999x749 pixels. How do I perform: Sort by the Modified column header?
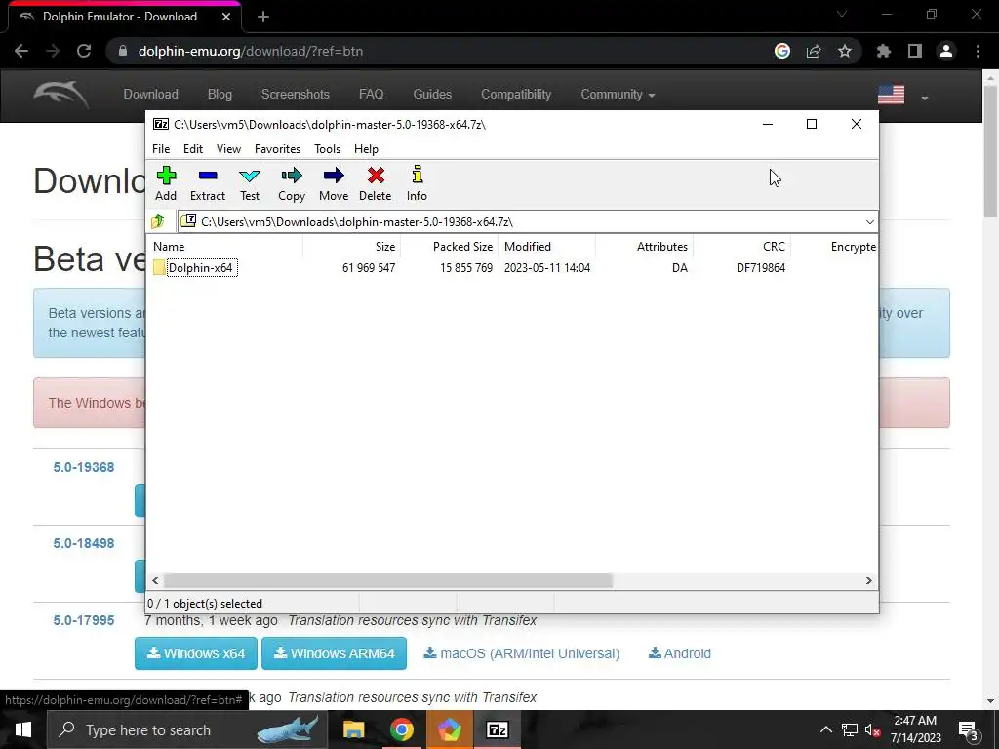(x=546, y=247)
